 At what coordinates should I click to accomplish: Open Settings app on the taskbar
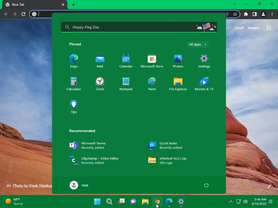181,201
